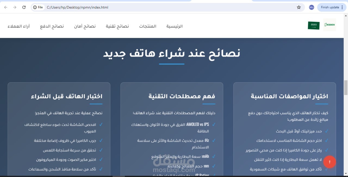
Task: Click checkmark beside mAh سعة البطارية
Action: coord(214,156)
